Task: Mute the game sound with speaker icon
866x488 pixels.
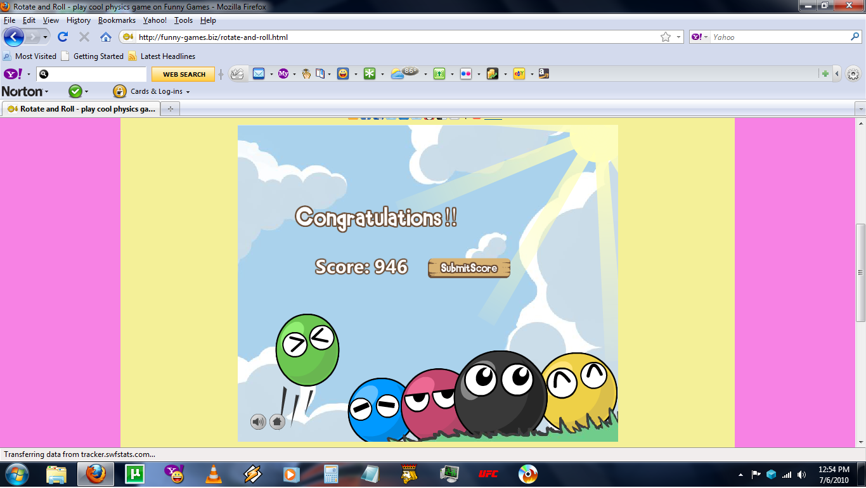Action: point(258,421)
